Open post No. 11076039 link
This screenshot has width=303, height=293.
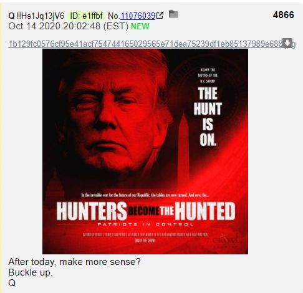pyautogui.click(x=138, y=16)
